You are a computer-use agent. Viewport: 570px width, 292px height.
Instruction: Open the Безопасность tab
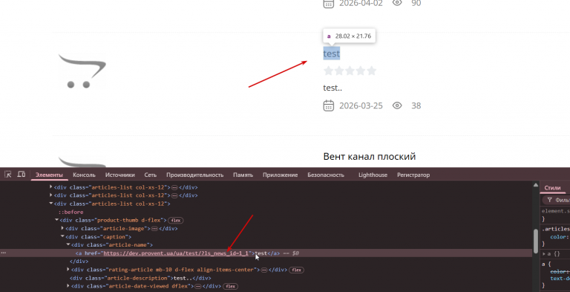tap(326, 175)
